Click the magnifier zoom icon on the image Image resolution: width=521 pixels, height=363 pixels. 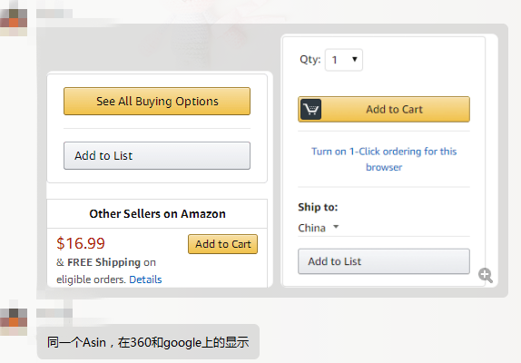(x=486, y=275)
